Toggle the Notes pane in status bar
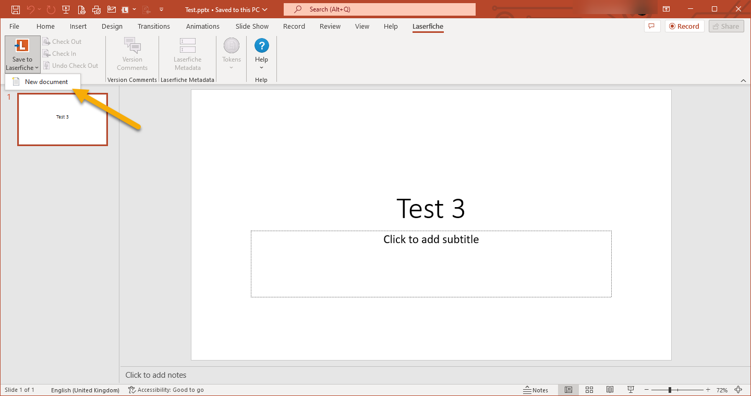 click(536, 390)
